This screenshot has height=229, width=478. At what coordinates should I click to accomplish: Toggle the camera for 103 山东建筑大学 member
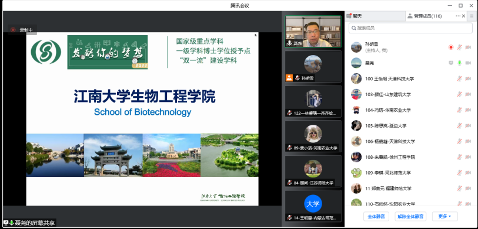468,94
